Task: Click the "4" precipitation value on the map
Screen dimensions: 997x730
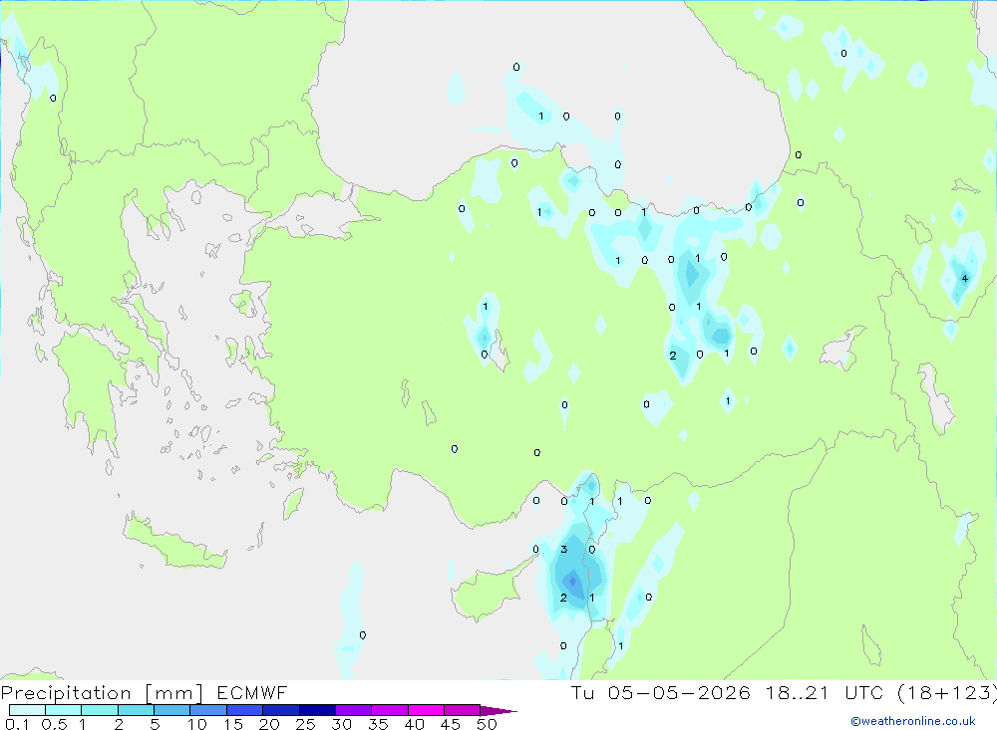Action: [x=964, y=278]
